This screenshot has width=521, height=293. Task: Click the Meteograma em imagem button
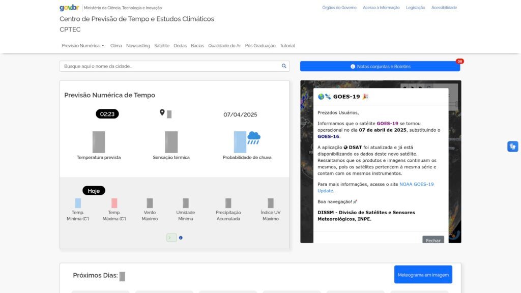(423, 275)
